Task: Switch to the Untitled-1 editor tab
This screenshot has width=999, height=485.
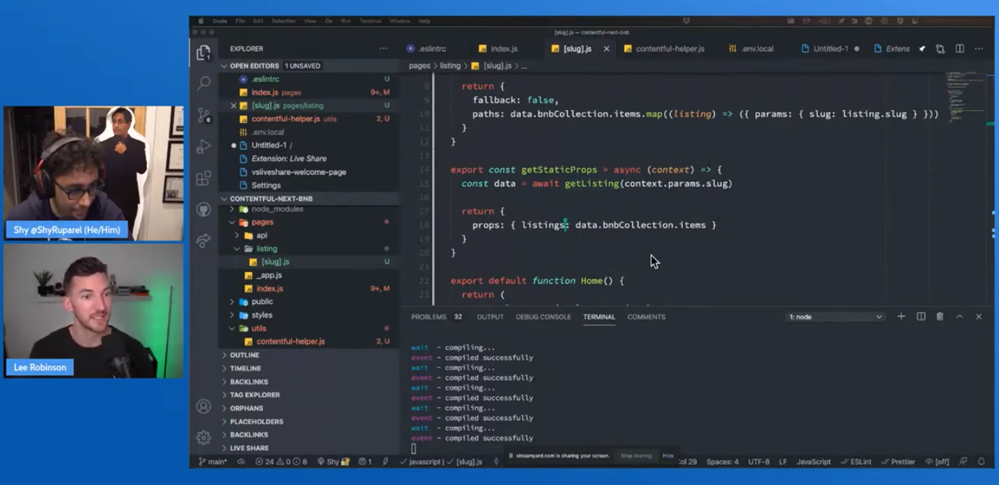Action: tap(829, 49)
